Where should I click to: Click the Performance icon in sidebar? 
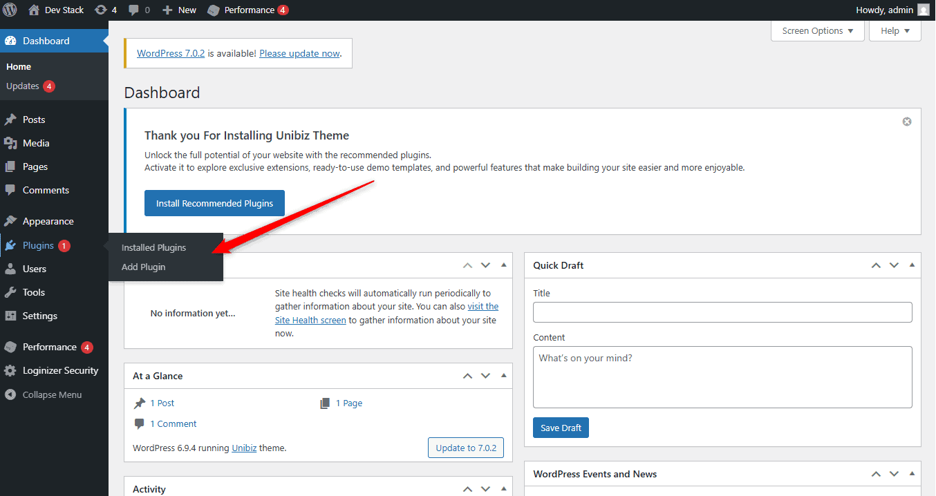coord(10,347)
